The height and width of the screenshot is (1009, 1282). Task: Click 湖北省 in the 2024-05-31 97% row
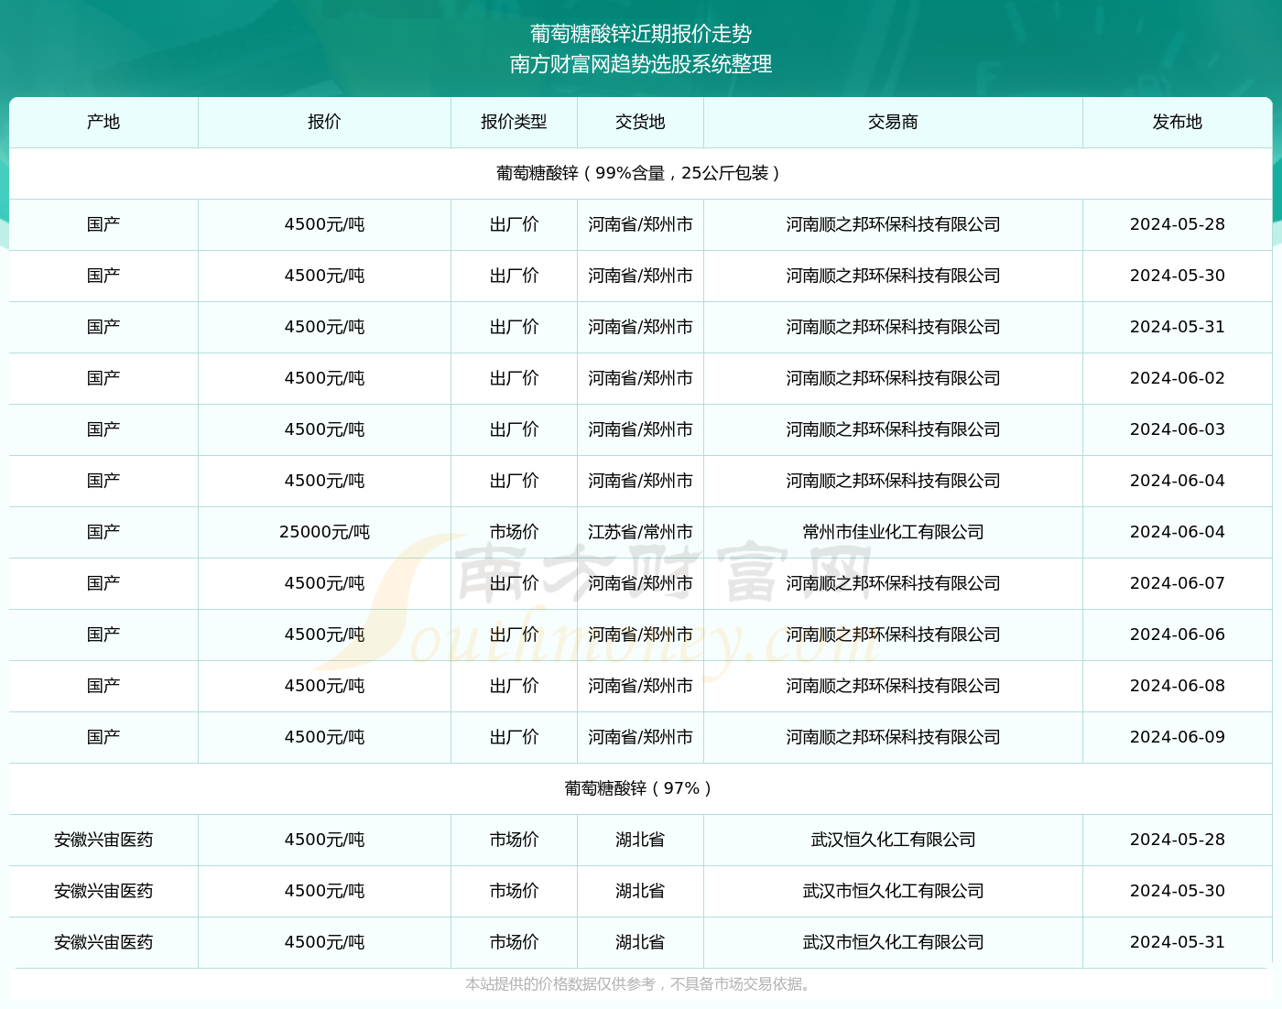click(x=640, y=942)
